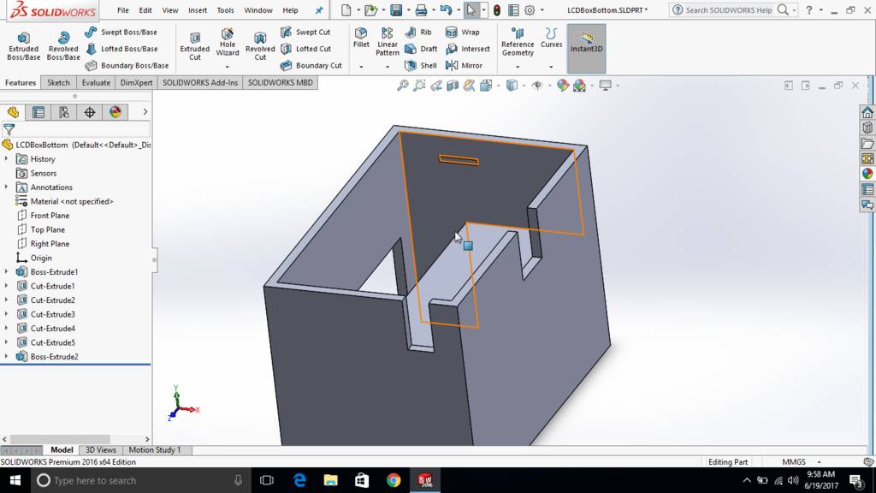The image size is (876, 493).
Task: Expand Boss-Extrude1 feature node
Action: pos(7,271)
